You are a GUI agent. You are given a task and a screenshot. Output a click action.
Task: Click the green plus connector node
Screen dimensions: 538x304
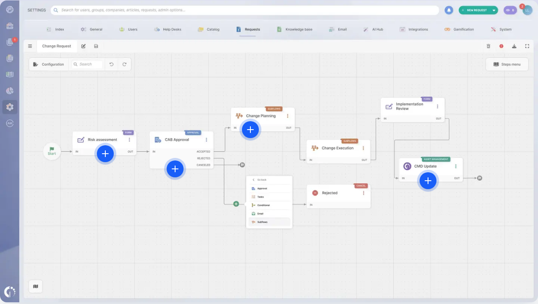click(236, 204)
